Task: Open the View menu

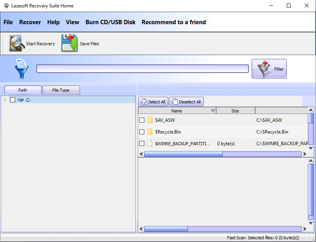Action: click(x=73, y=22)
